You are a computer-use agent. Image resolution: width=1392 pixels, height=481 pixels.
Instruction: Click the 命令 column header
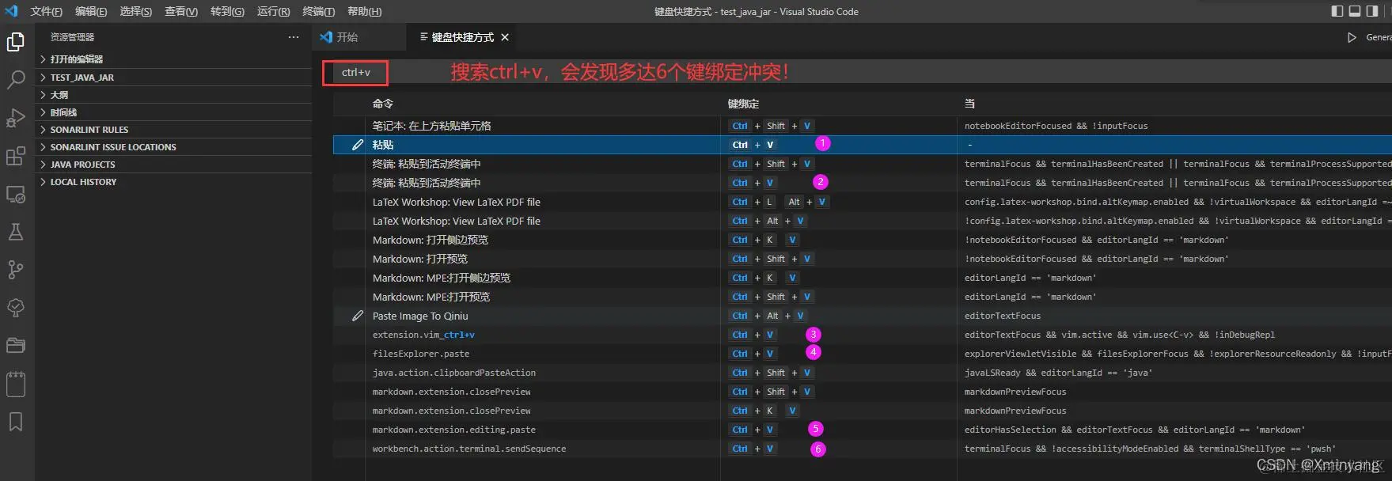point(383,104)
